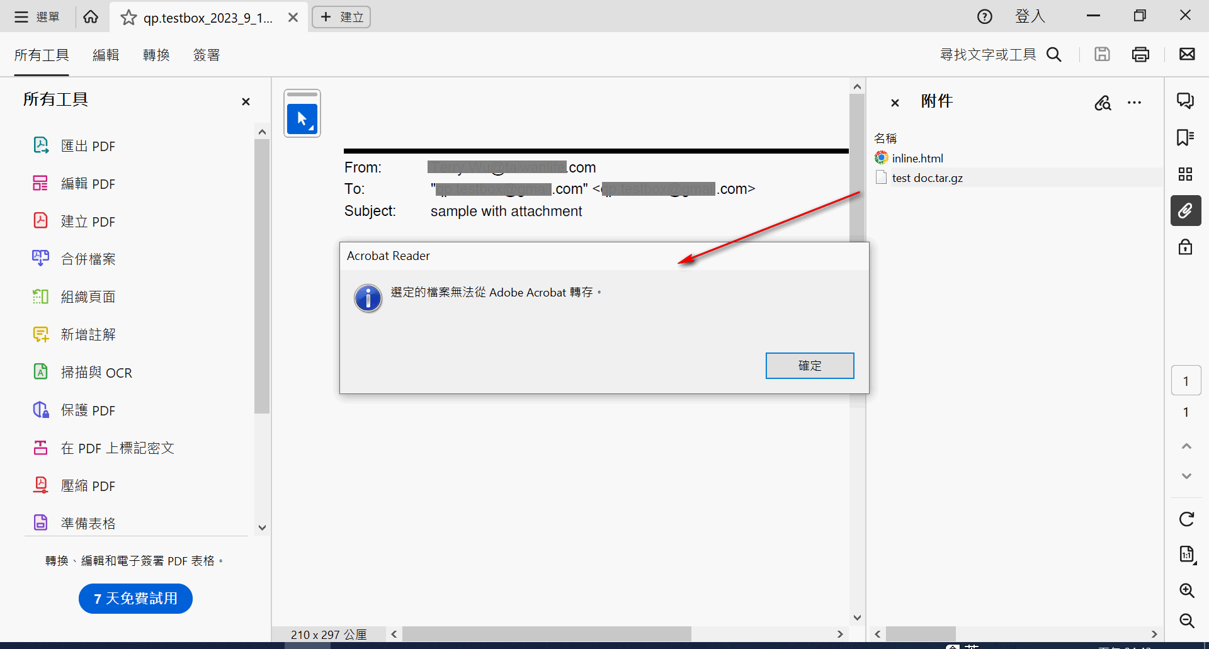Switch to 簽署 tab
Screen dimensions: 1209x649
point(207,55)
